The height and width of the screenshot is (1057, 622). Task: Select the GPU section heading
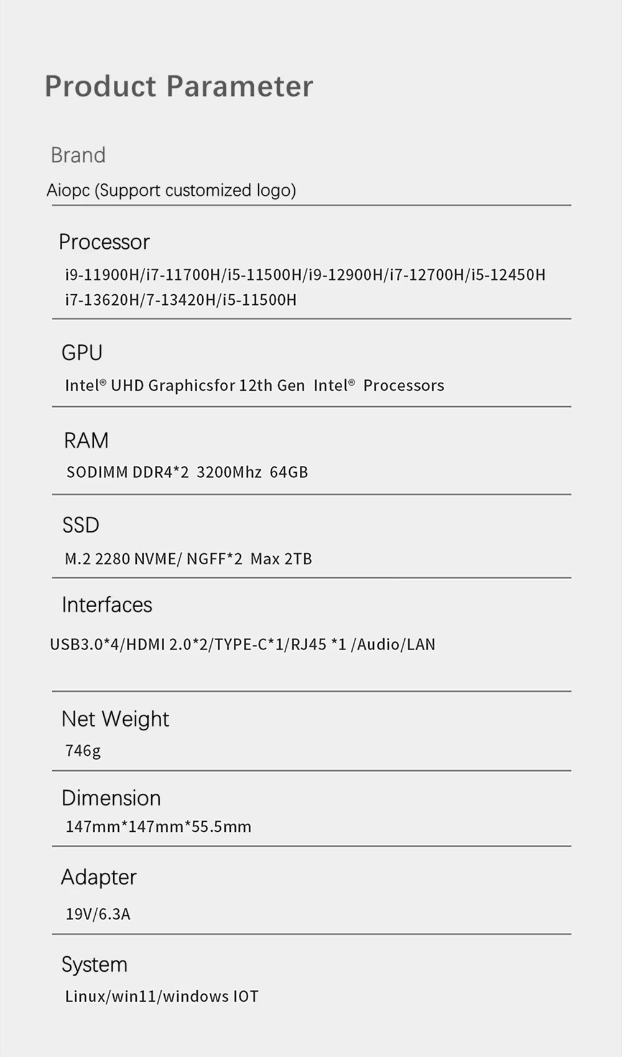coord(82,353)
